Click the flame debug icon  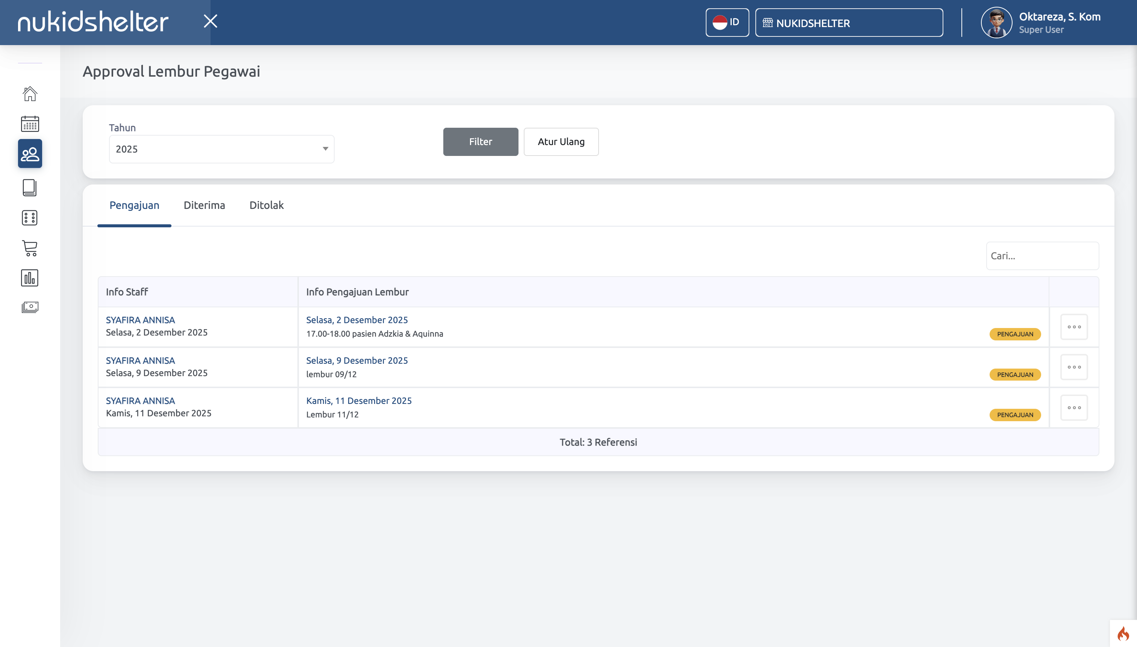coord(1123,633)
